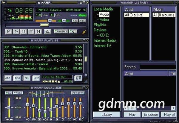Click mini pause button in playlist window
Screen dimensions: 179x123
(50, 81)
